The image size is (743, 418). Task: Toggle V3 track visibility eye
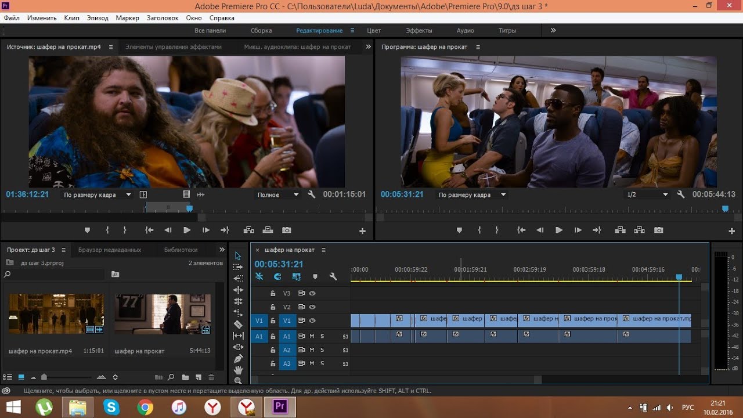(x=312, y=293)
